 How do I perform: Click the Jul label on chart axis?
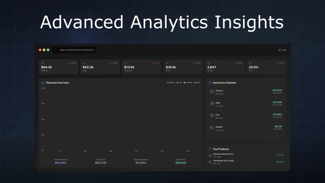coord(59,151)
